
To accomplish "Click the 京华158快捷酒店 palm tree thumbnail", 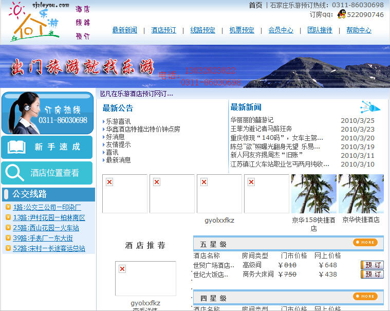I will pos(313,194).
